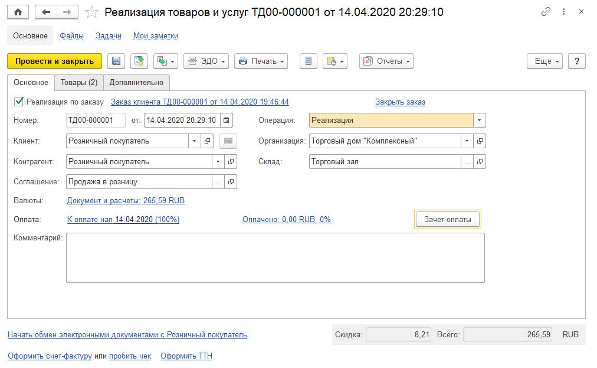Viewport: 597px width, 368px height.
Task: Open calendar picker for document date
Action: (227, 121)
